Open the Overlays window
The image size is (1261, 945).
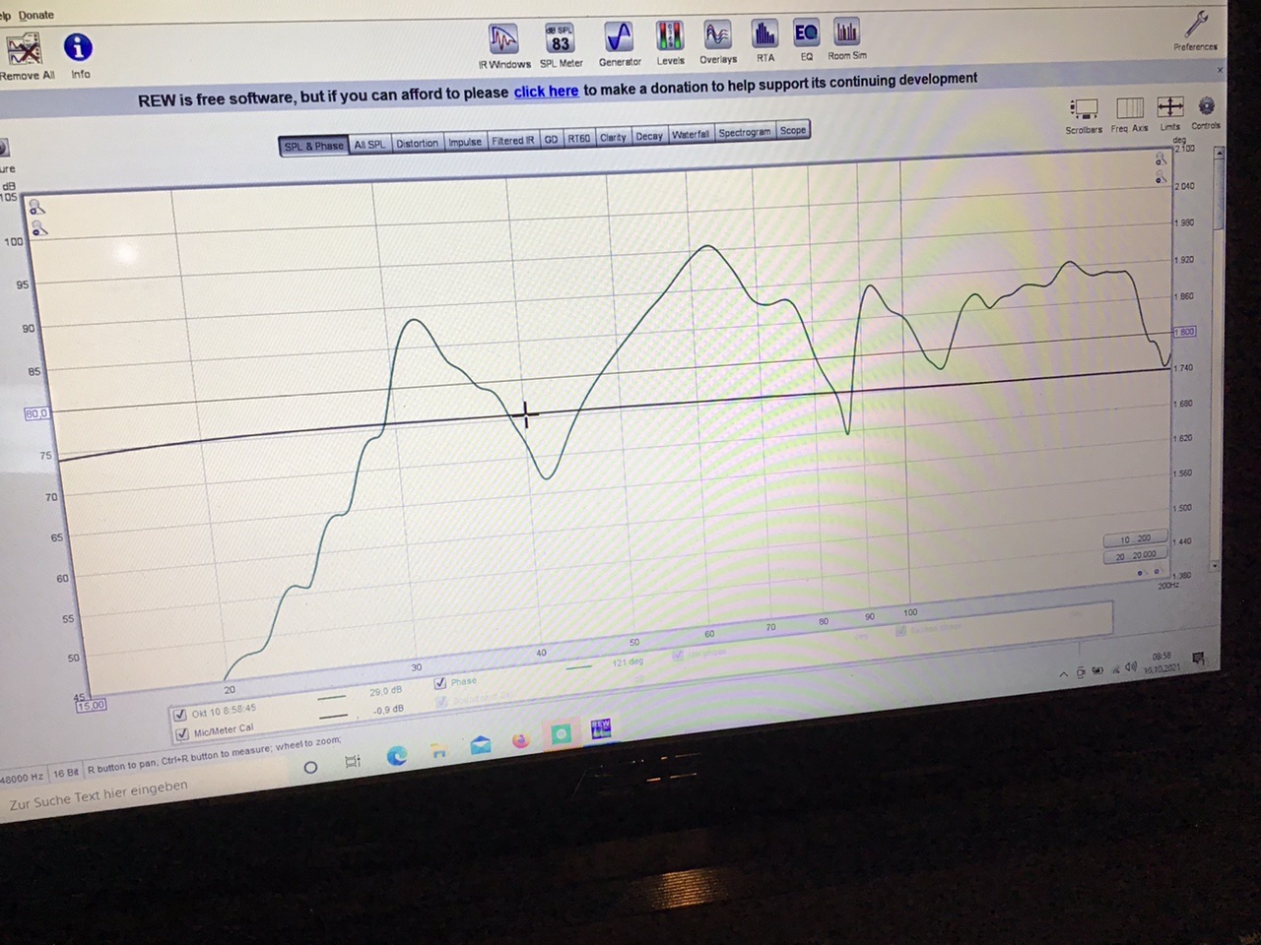coord(717,36)
